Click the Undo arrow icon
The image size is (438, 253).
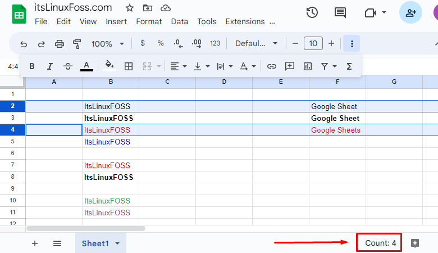point(24,44)
